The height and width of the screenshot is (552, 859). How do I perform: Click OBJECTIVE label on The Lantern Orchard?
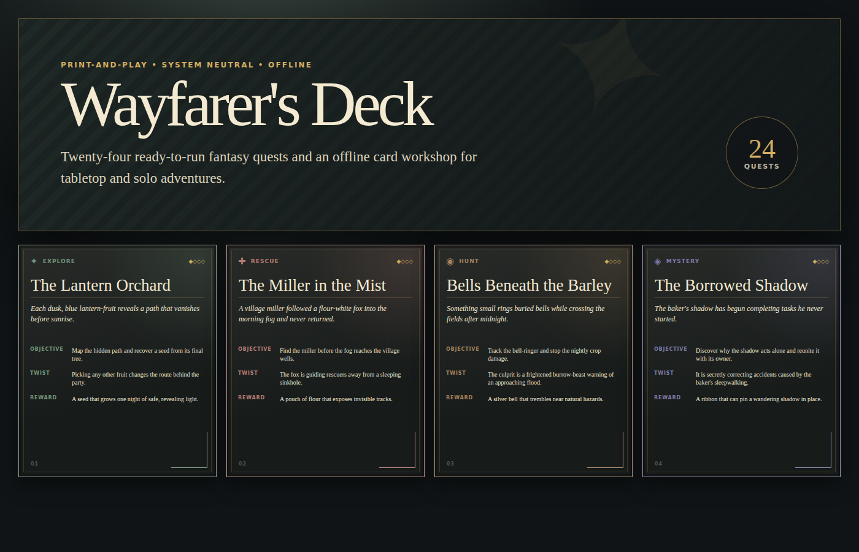[x=47, y=349]
